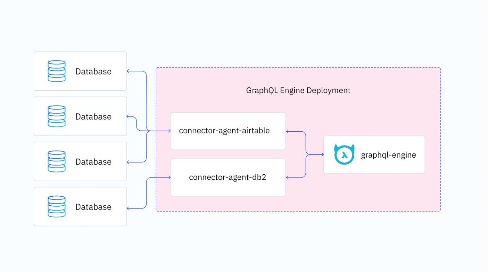The image size is (488, 272).
Task: Collapse the topmost Database card
Action: pyautogui.click(x=80, y=71)
